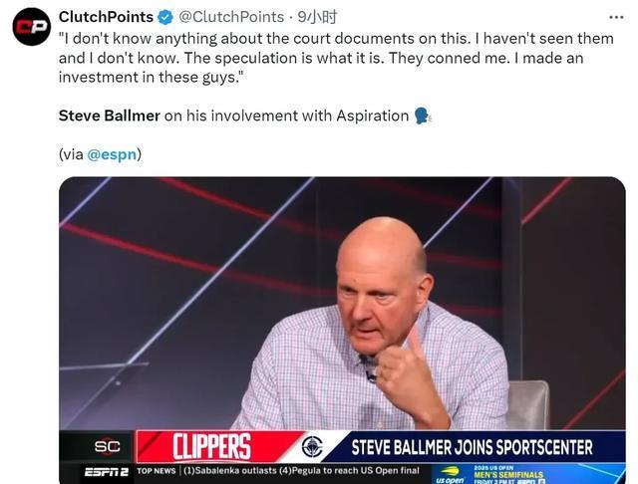Click the Steve Ballmer Joins SportsCenter headline
638x484 pixels.
pyautogui.click(x=472, y=447)
